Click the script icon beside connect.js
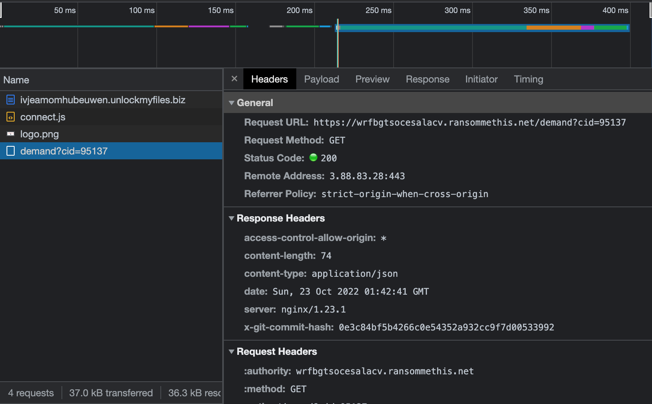This screenshot has height=404, width=652. (x=11, y=117)
